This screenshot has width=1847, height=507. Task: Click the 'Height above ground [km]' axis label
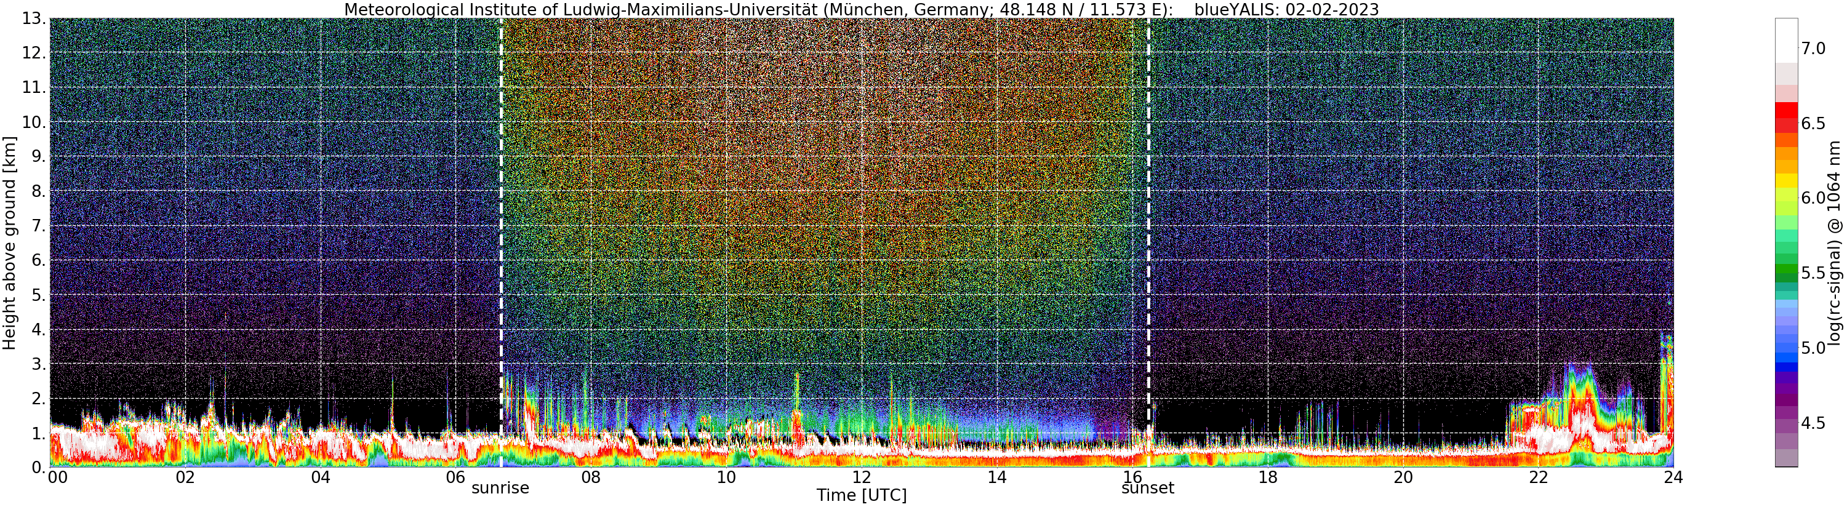(9, 242)
